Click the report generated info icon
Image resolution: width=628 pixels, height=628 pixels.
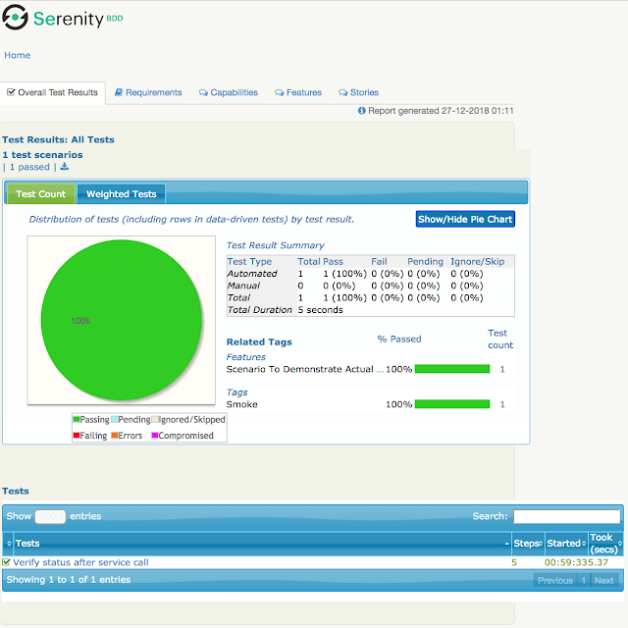pos(362,111)
